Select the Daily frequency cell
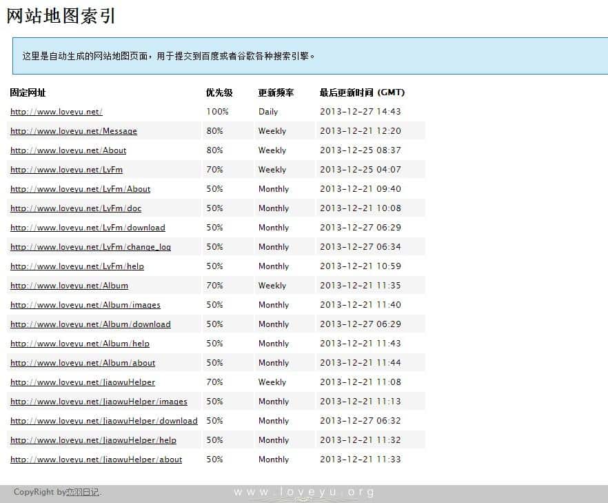The image size is (608, 503). [x=268, y=112]
